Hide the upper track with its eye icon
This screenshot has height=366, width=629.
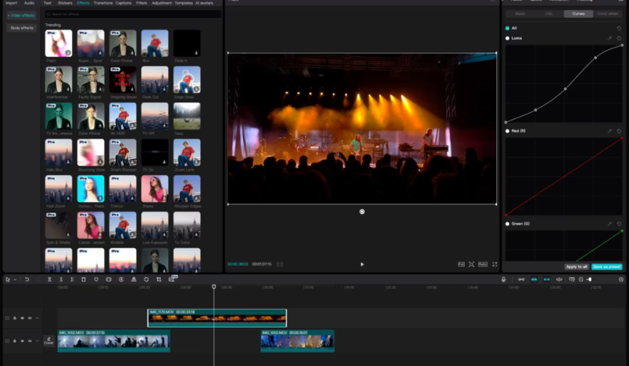(22, 318)
